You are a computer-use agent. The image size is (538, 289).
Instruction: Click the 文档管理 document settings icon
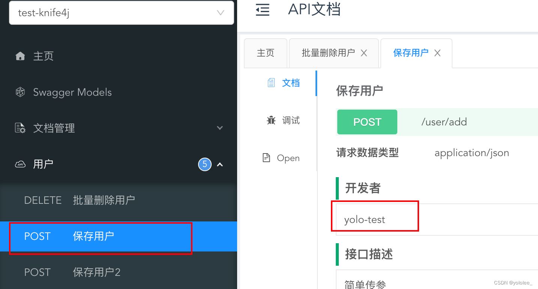pos(20,128)
